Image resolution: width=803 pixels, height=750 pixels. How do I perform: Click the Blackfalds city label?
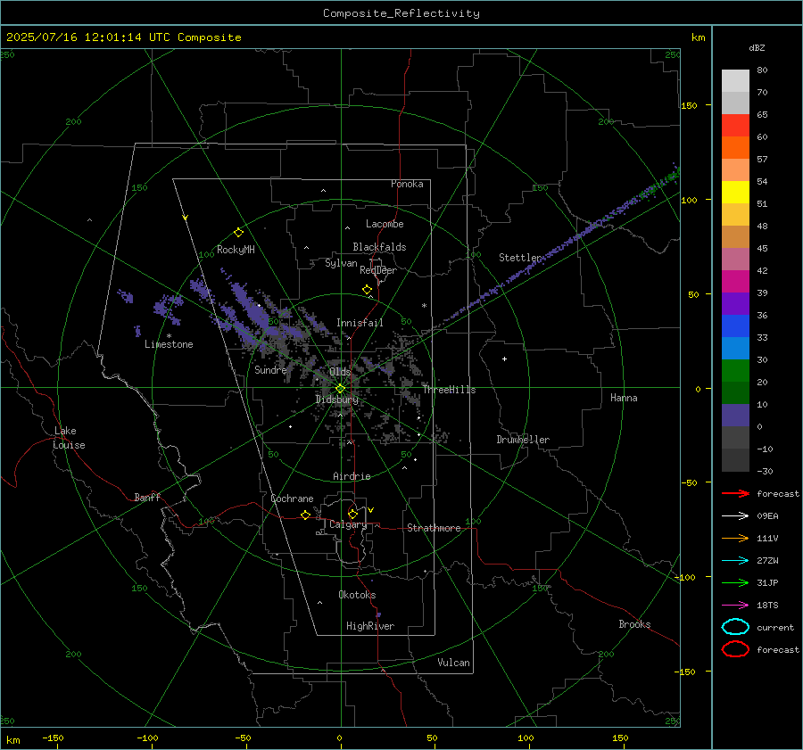[379, 247]
